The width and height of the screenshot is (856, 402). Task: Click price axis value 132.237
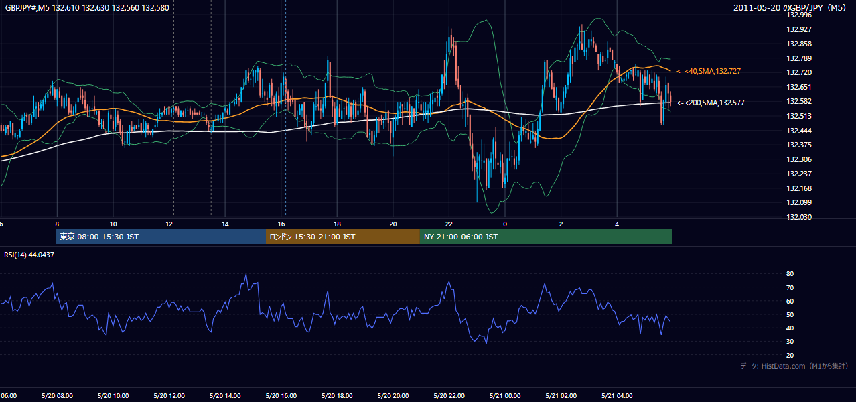[x=800, y=174]
